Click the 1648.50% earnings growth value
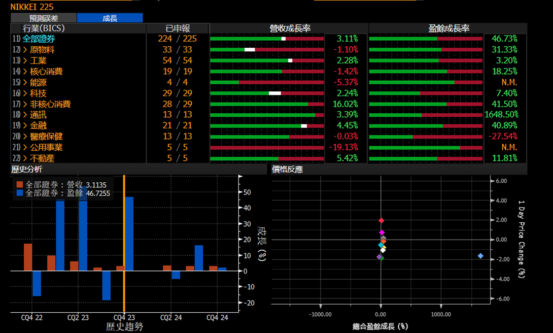 point(502,115)
